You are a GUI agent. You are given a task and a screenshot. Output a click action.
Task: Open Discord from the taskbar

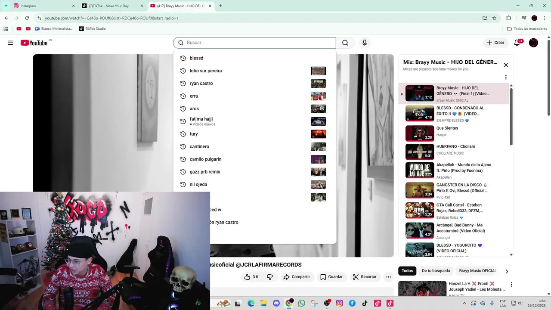276,304
